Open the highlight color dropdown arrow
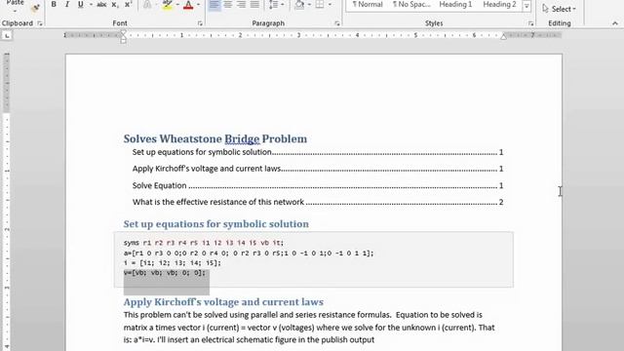This screenshot has width=624, height=351. click(x=177, y=4)
